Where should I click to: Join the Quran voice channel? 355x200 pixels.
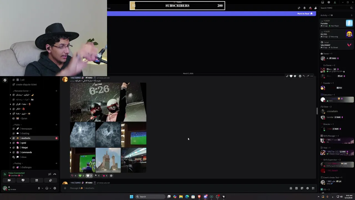click(x=34, y=118)
